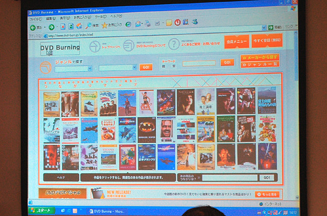Click the green Go arrow beside address bar
The height and width of the screenshot is (216, 327).
[271, 27]
